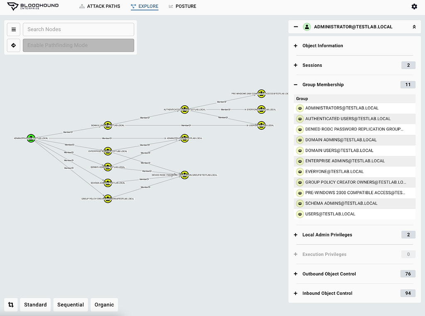Click the person icon beside ADMINISTRATOR@TESTLAB.LOCAL
Viewport: 425px width, 316px height.
[307, 27]
